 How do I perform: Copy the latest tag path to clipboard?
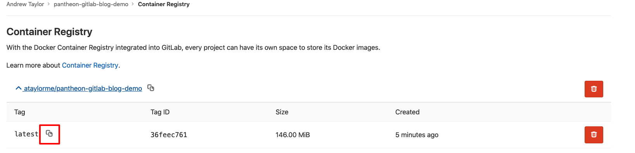pos(49,134)
